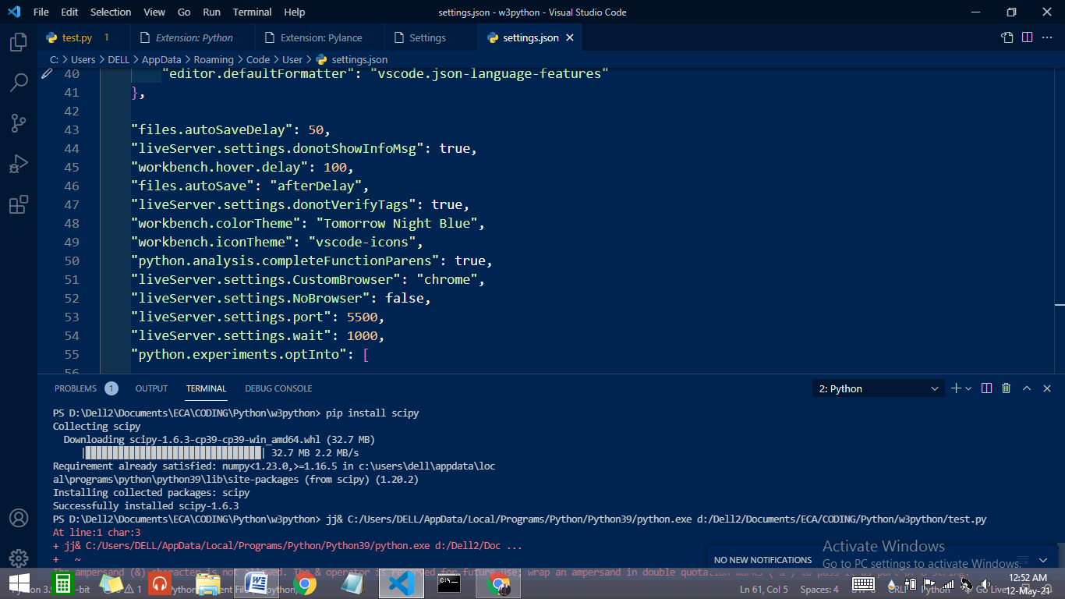The width and height of the screenshot is (1065, 599).
Task: Open the new terminal profile dropdown arrow
Action: tap(968, 388)
